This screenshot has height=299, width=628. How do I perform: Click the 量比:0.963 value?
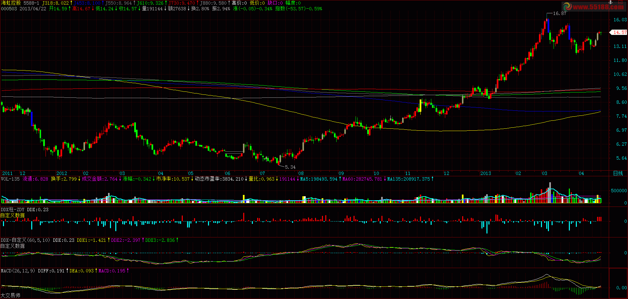[262, 179]
